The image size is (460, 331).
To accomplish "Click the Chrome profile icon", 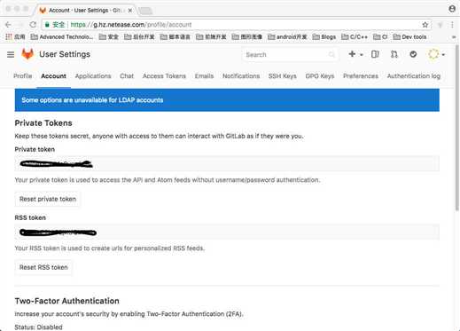I will point(452,9).
